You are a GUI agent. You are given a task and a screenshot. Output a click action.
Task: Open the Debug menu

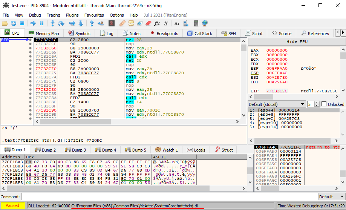35,15
